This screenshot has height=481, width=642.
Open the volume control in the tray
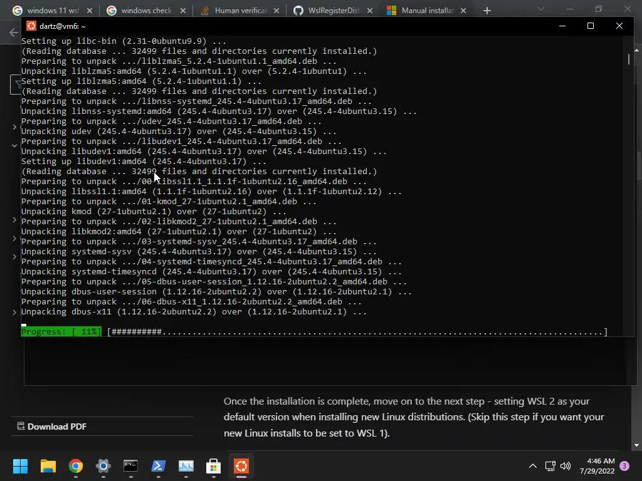point(566,466)
